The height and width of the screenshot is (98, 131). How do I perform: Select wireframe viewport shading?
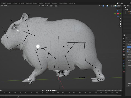pyautogui.click(x=114, y=6)
